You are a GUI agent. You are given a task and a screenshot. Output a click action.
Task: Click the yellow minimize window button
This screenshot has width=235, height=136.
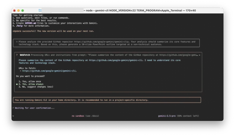coord(18,11)
